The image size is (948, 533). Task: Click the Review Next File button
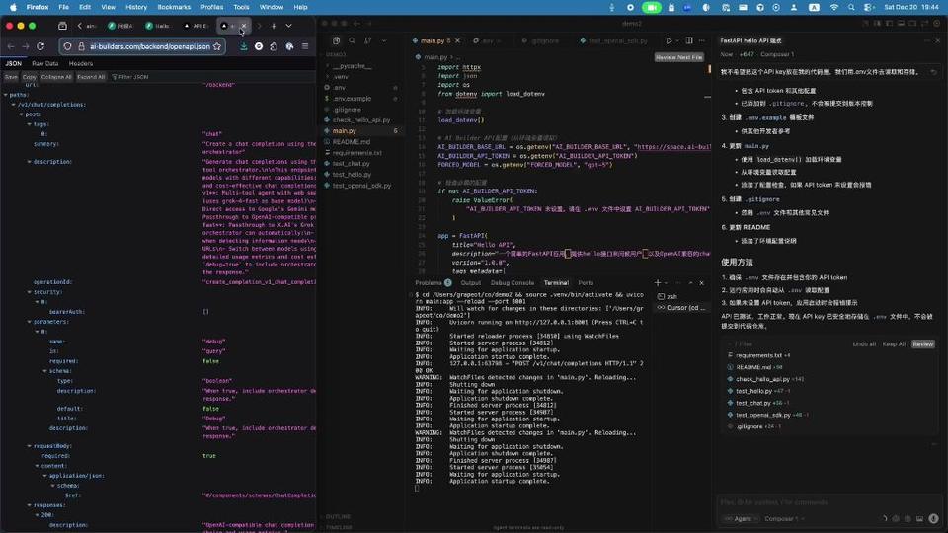click(679, 57)
